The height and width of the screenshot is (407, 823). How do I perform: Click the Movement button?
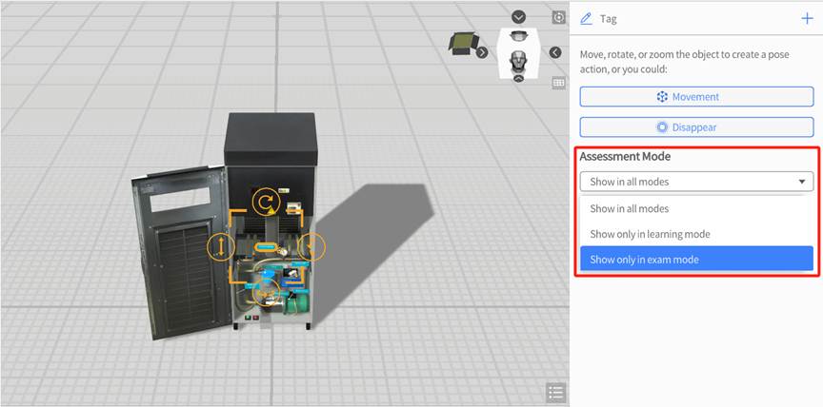(x=696, y=97)
